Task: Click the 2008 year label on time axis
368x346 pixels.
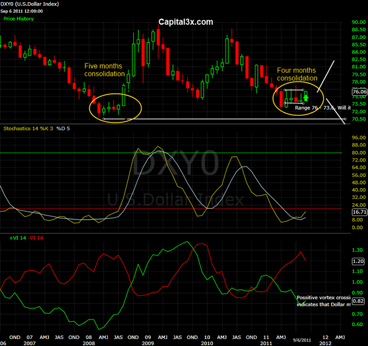Action: [89, 343]
